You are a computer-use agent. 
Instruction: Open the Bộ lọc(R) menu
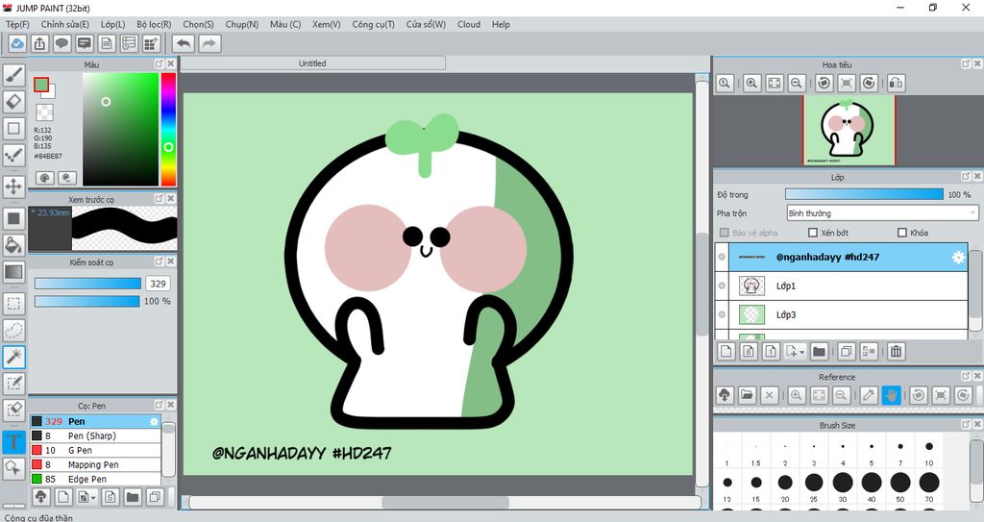154,24
